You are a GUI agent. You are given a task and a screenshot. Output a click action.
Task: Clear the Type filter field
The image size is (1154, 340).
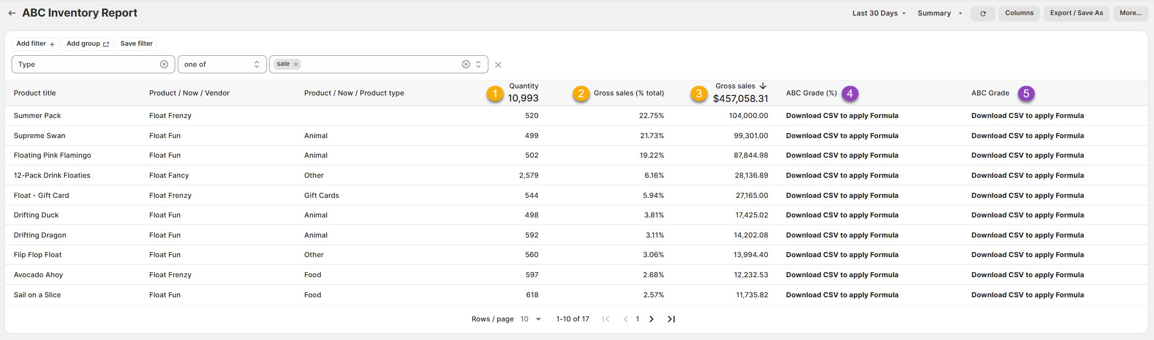(x=164, y=64)
